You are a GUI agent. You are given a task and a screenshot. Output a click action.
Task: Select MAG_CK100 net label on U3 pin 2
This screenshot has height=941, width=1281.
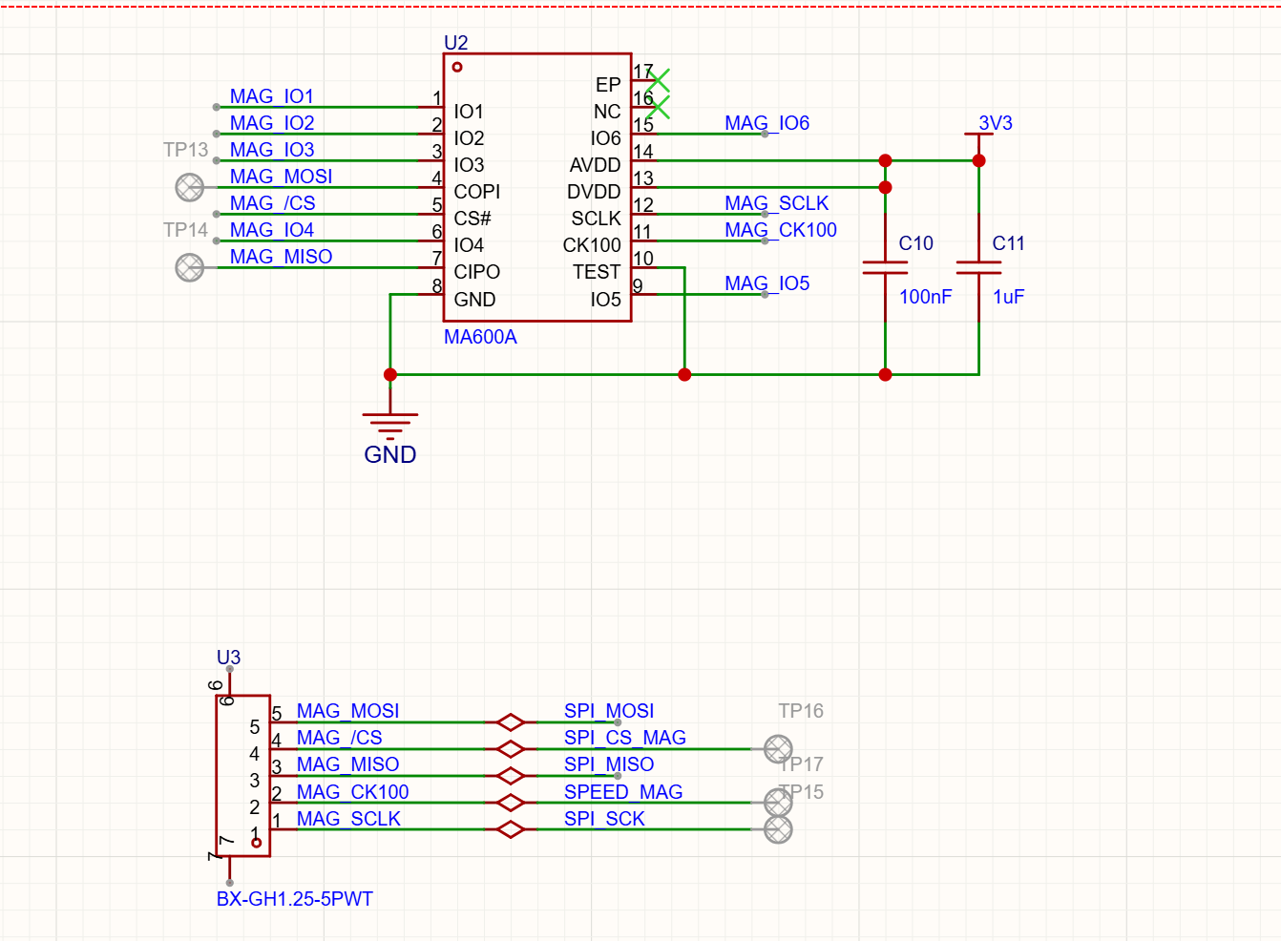(x=352, y=792)
